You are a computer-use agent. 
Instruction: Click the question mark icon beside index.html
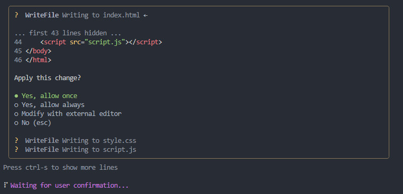click(16, 15)
